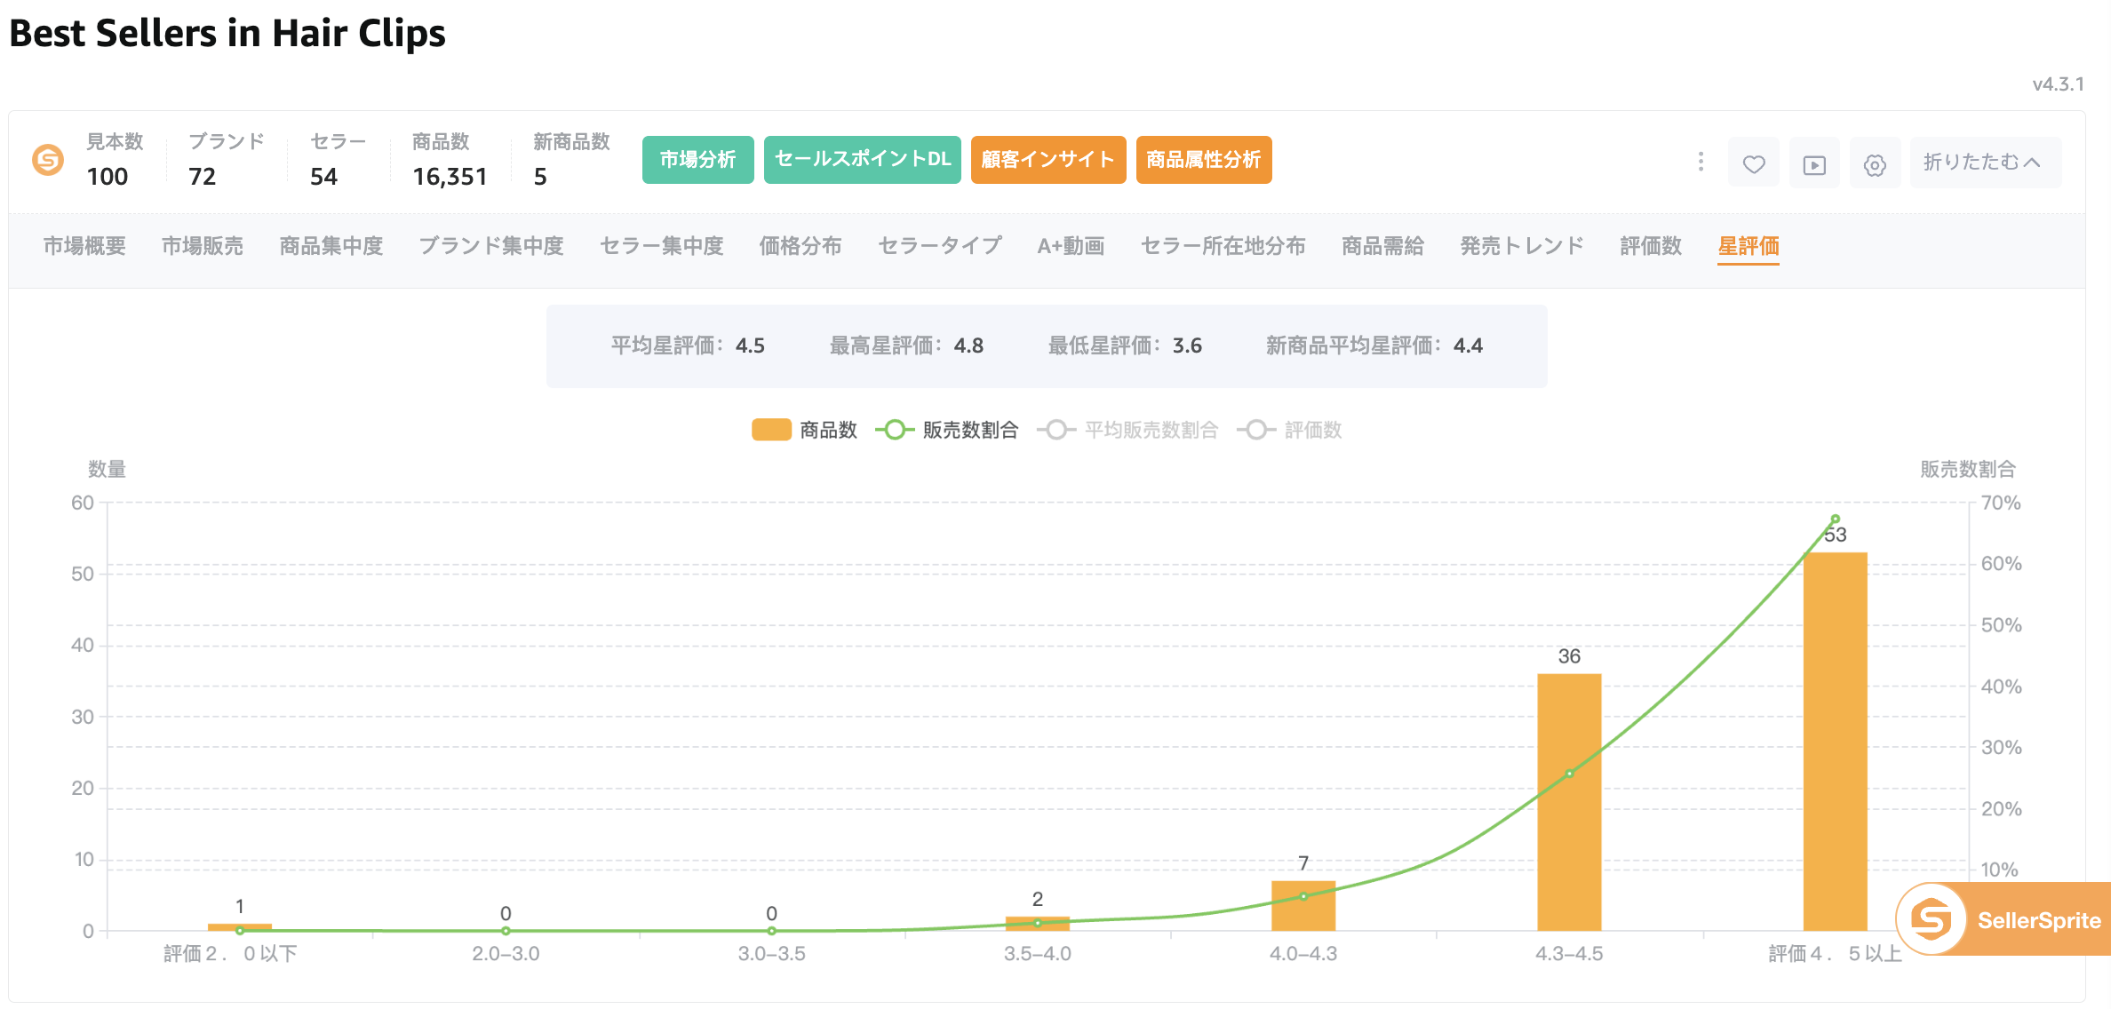Open the セラー集中度 tab
The height and width of the screenshot is (1009, 2111).
tap(662, 246)
